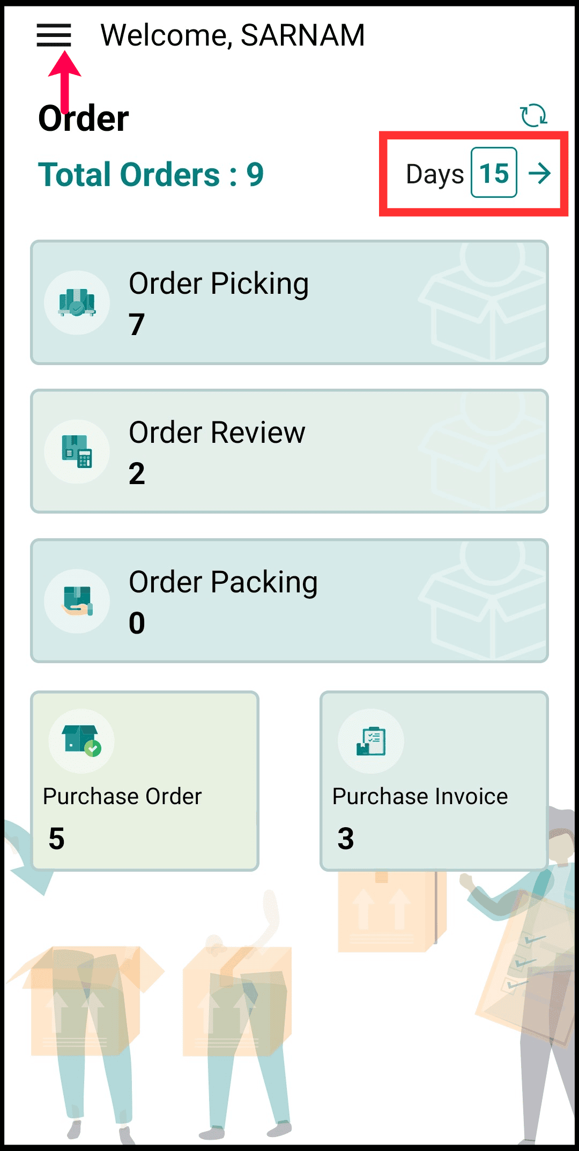The width and height of the screenshot is (579, 1151).
Task: Open the Order Packing card title
Action: coord(223,582)
